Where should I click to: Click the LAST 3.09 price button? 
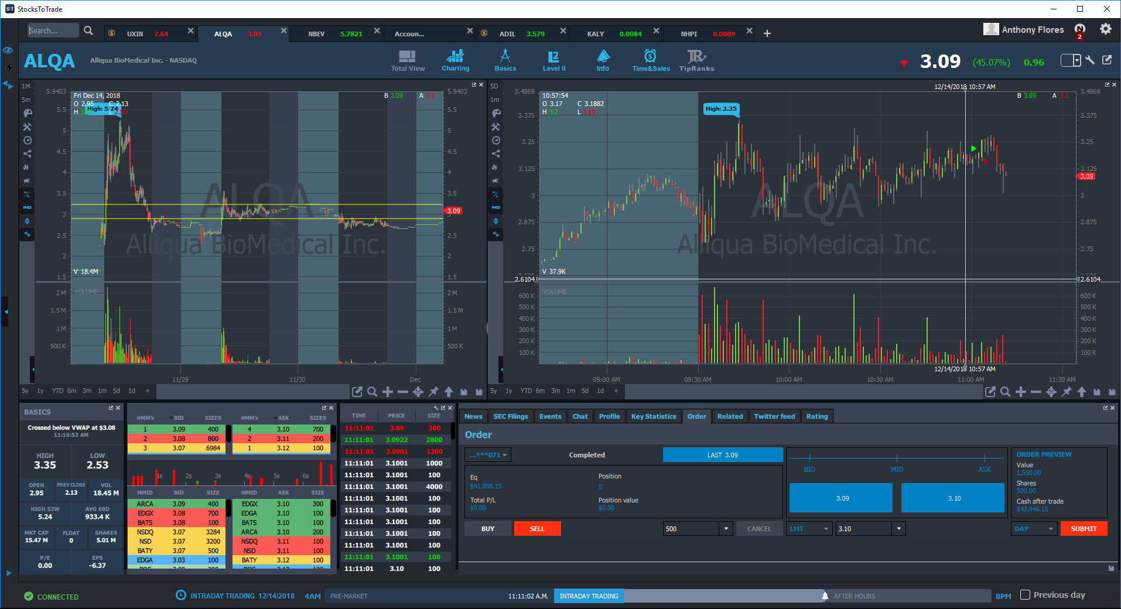723,455
